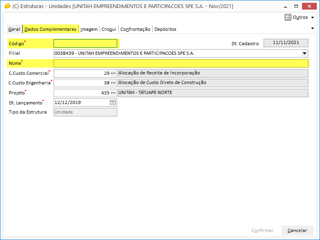Expand the tabs overflow arrow

click(312, 28)
